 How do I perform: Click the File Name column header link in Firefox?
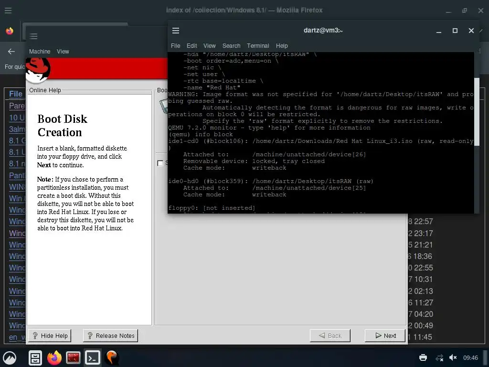[x=16, y=94]
